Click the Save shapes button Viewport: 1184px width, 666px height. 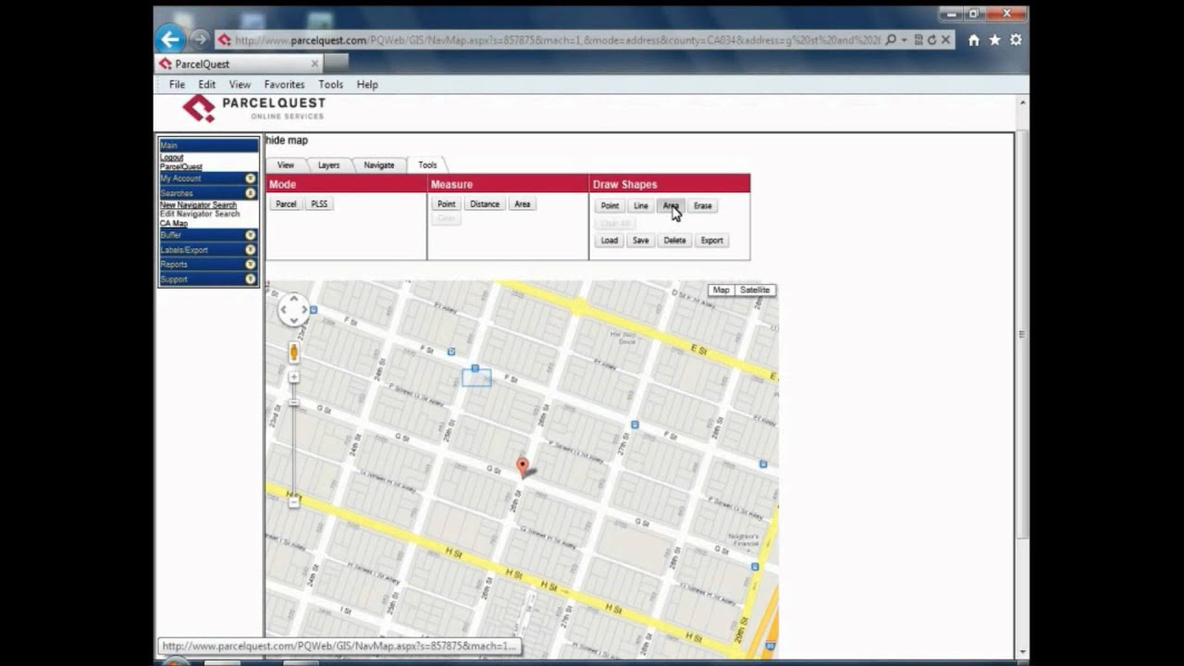coord(641,240)
